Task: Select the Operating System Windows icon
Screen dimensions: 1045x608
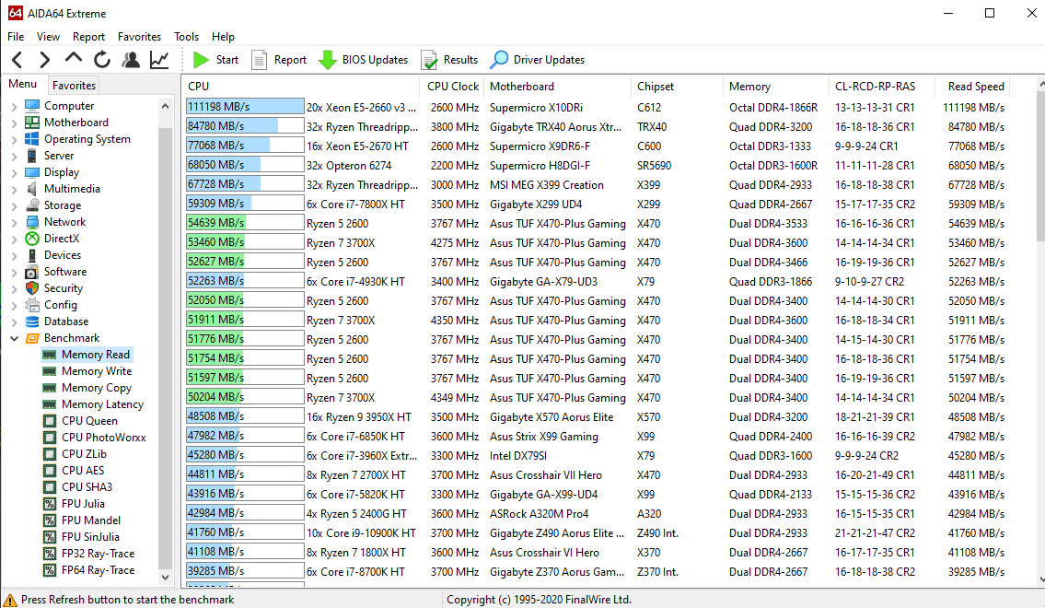Action: [32, 139]
